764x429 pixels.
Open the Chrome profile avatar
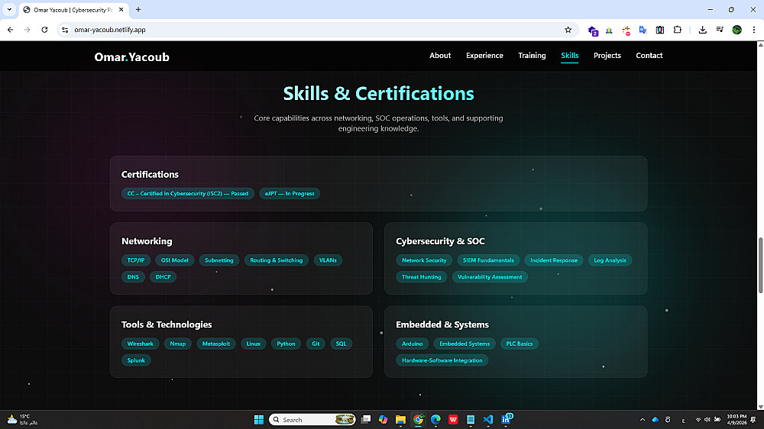tap(736, 30)
